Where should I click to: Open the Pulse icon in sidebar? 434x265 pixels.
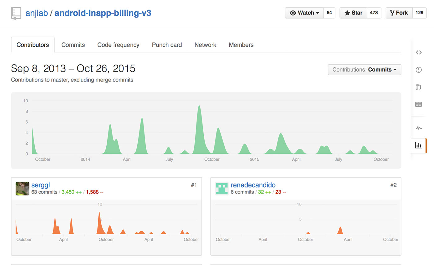point(418,128)
